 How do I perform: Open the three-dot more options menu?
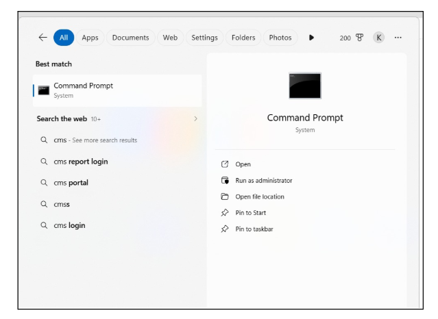pos(398,38)
